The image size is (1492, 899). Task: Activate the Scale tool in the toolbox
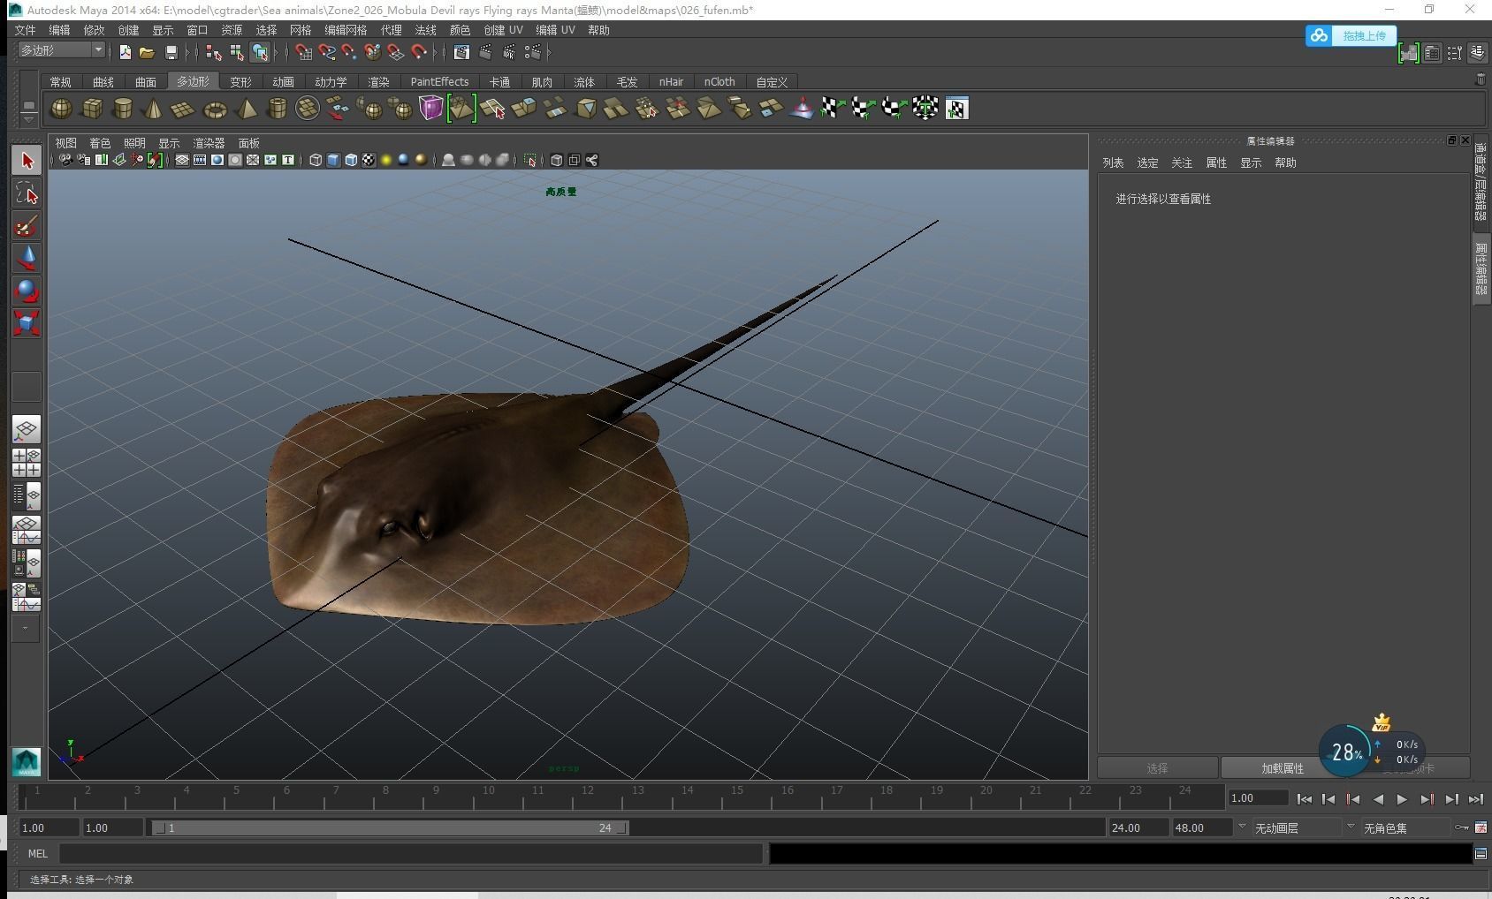27,323
